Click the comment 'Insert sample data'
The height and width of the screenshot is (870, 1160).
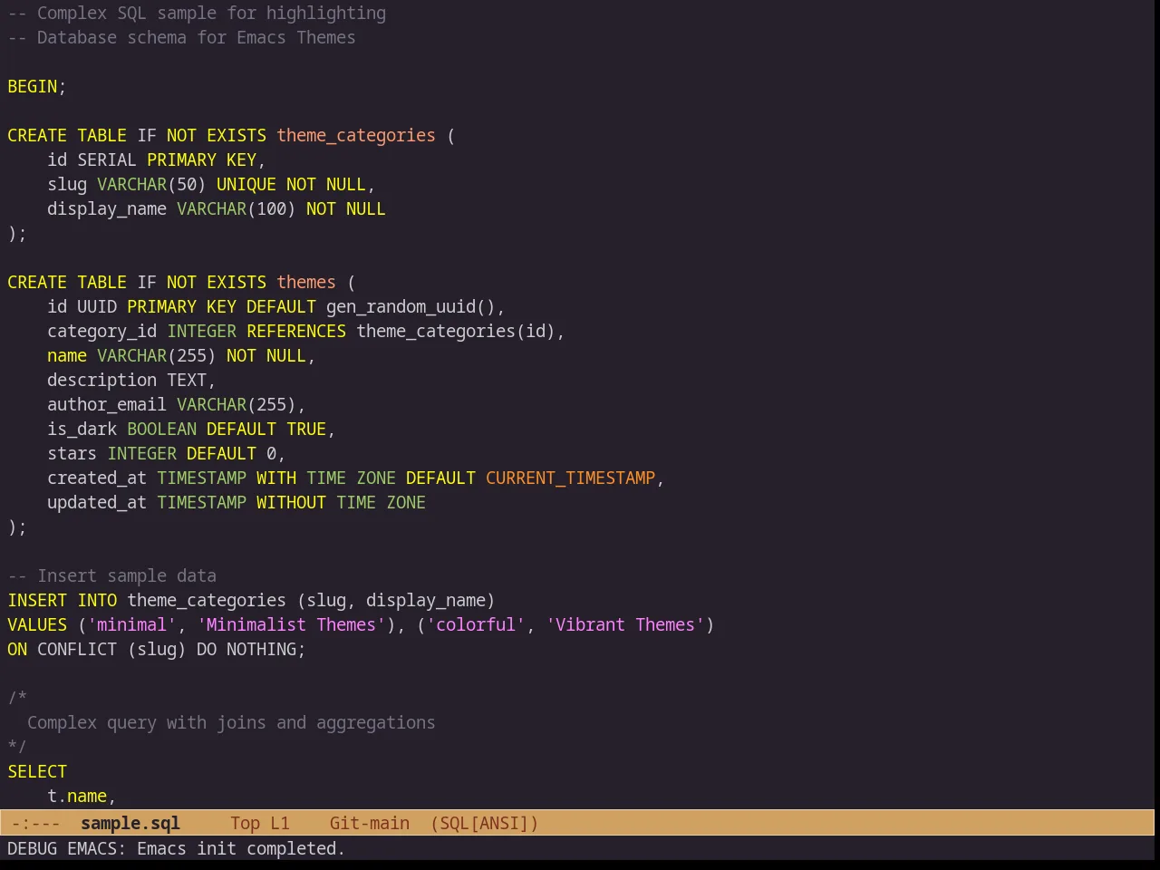coord(127,575)
